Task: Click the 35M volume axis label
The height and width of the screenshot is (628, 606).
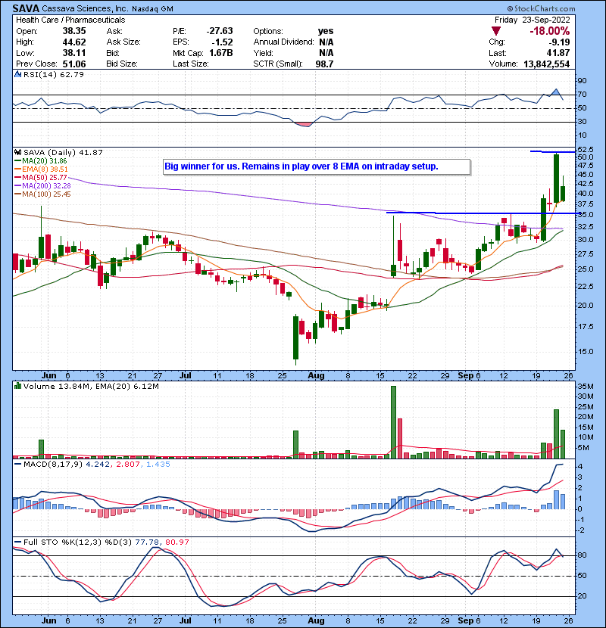Action: coord(586,387)
